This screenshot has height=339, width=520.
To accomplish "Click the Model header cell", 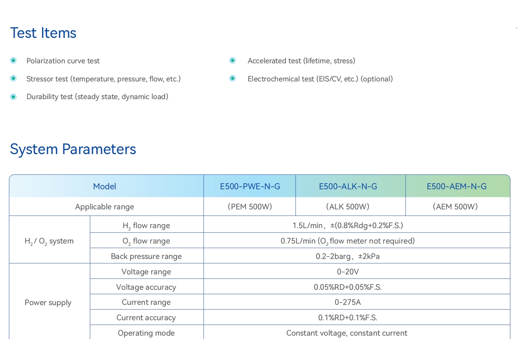I will pos(105,187).
